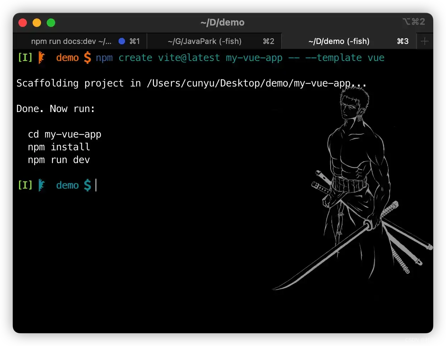Open a new terminal tab with plus button
This screenshot has height=346, width=446.
[425, 41]
